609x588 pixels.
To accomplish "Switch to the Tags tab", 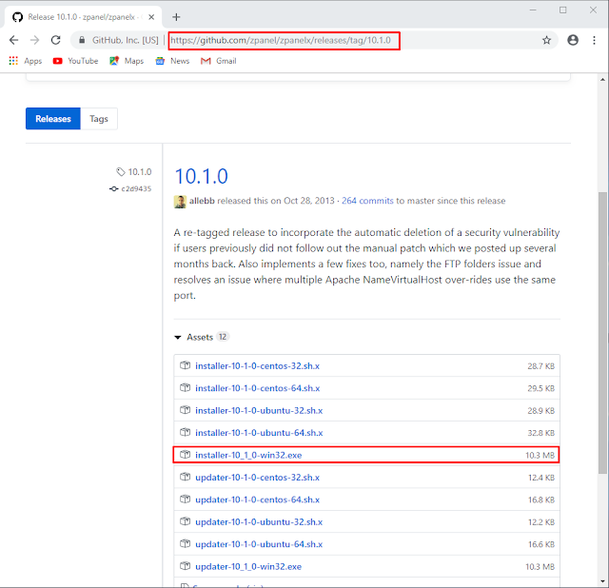I will click(99, 118).
